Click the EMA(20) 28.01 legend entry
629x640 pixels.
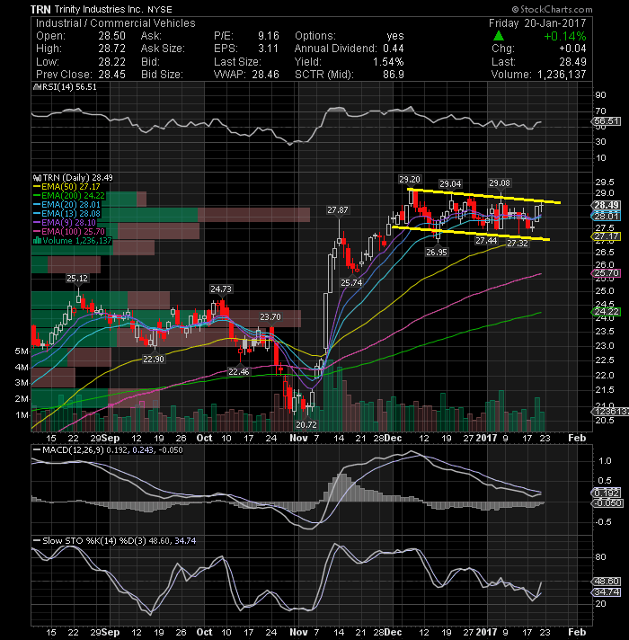(x=71, y=204)
